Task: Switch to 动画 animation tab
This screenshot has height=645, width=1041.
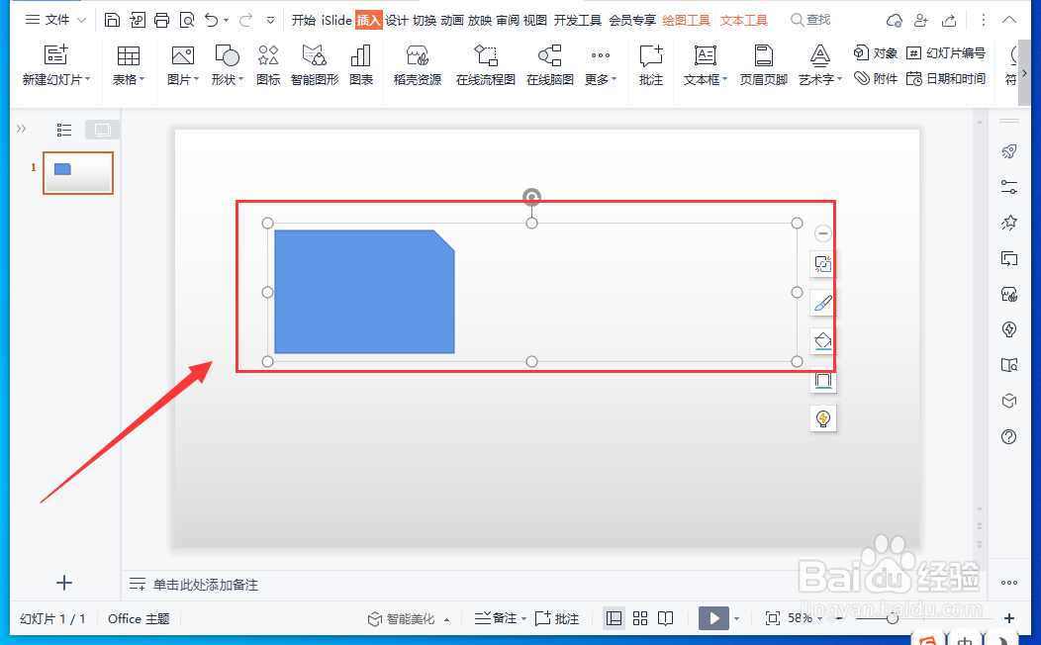Action: pyautogui.click(x=452, y=21)
